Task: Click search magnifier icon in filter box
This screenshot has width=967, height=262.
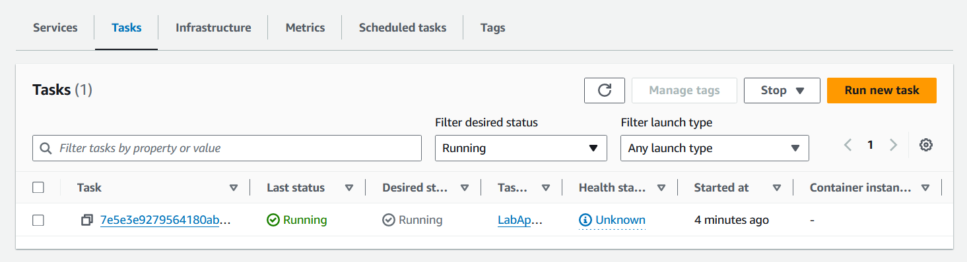Action: 46,148
